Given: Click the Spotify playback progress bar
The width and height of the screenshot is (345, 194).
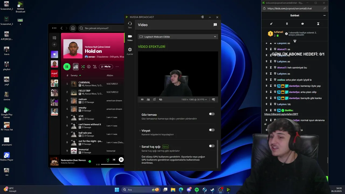Looking at the screenshot, I should (x=113, y=164).
